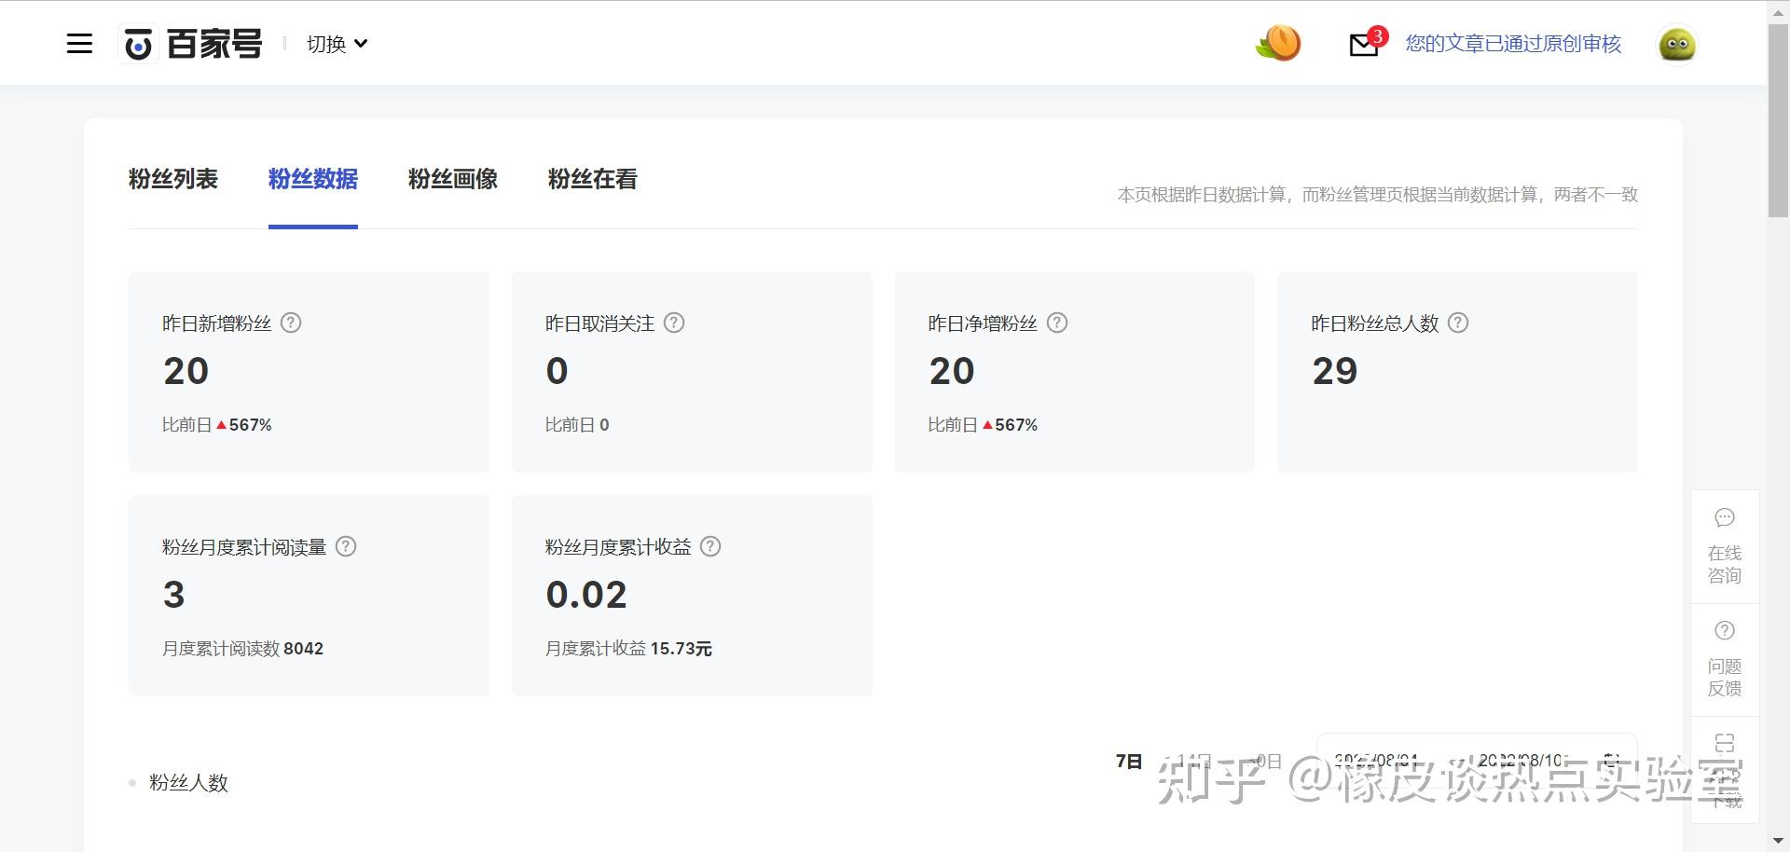Select the 7日 time range
Screen dimensions: 1790x852
pos(1129,762)
